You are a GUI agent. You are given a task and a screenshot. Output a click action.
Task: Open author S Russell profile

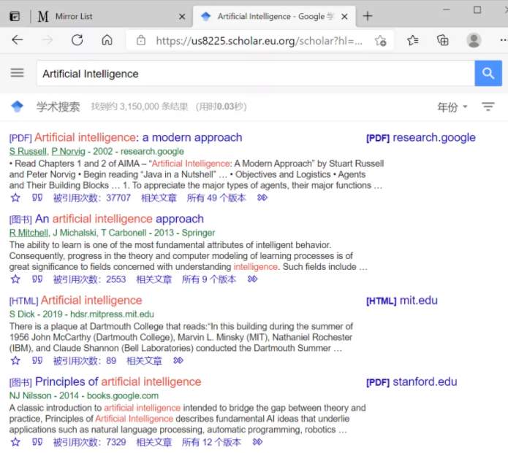coord(28,151)
